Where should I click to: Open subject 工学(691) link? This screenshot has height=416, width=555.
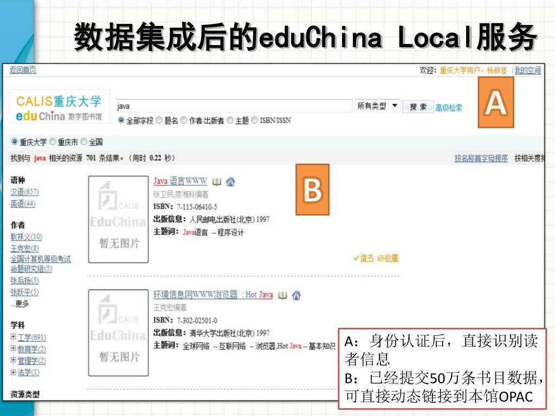tap(32, 337)
